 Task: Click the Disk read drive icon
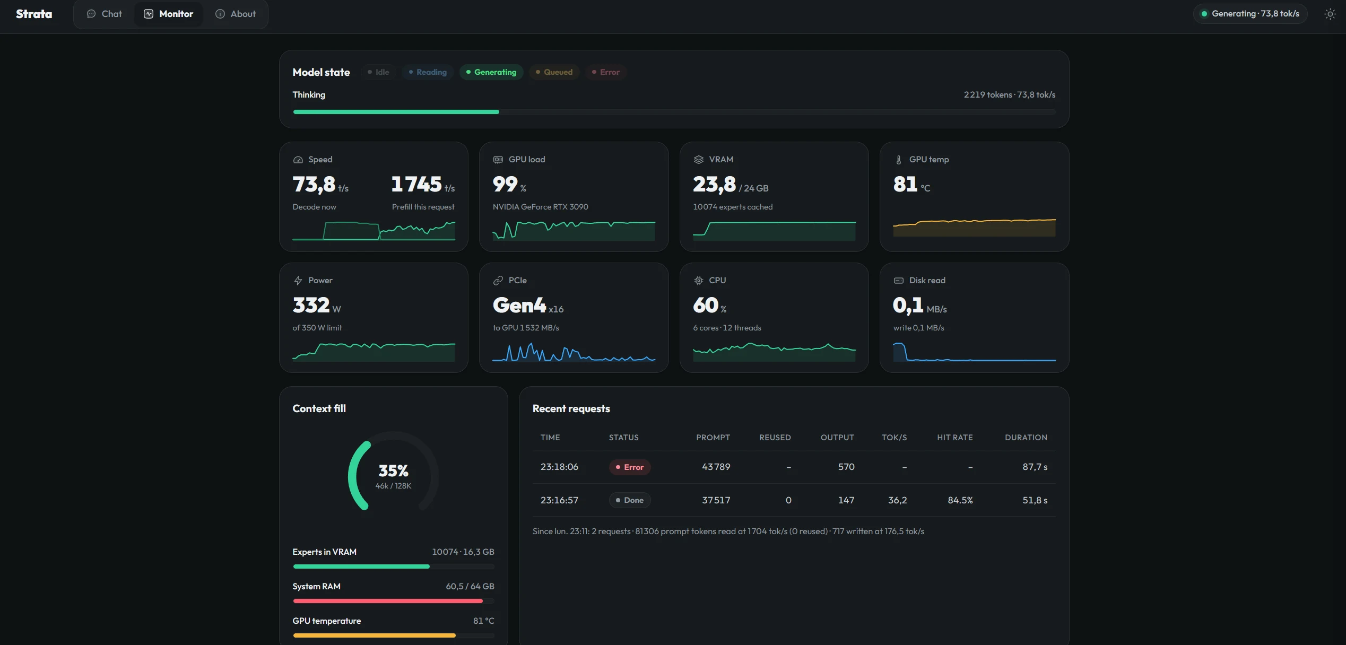pos(899,281)
